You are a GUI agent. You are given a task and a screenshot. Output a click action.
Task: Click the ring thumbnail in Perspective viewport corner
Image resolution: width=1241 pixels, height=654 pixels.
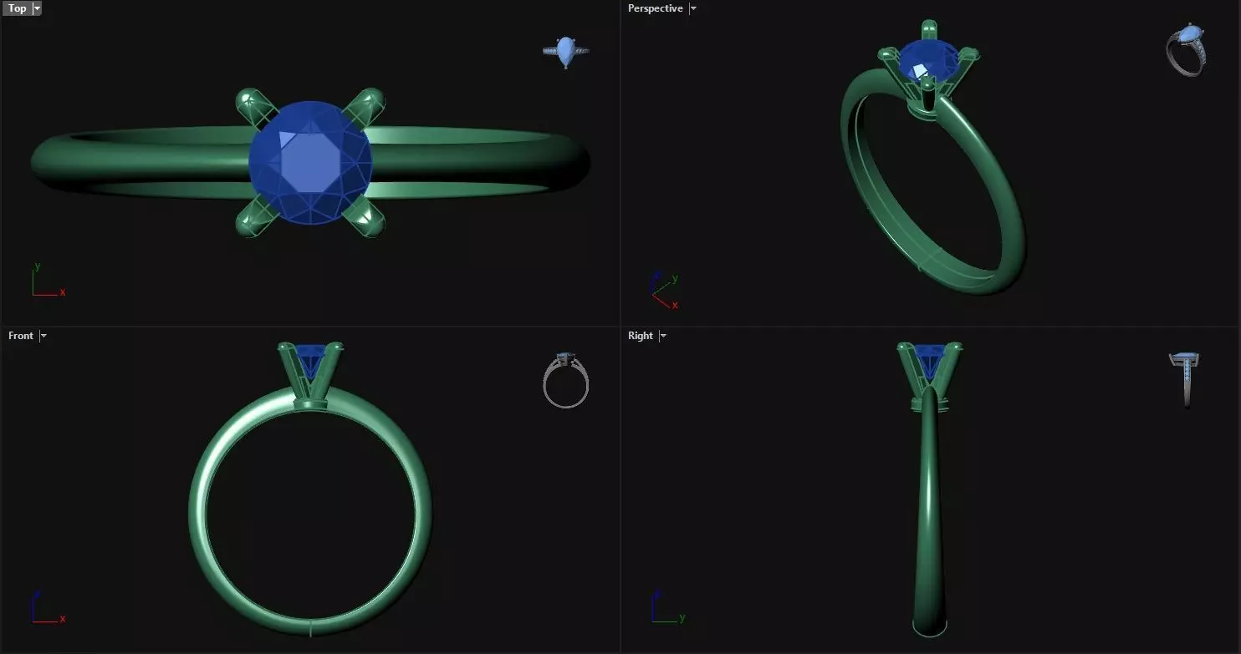[1187, 50]
